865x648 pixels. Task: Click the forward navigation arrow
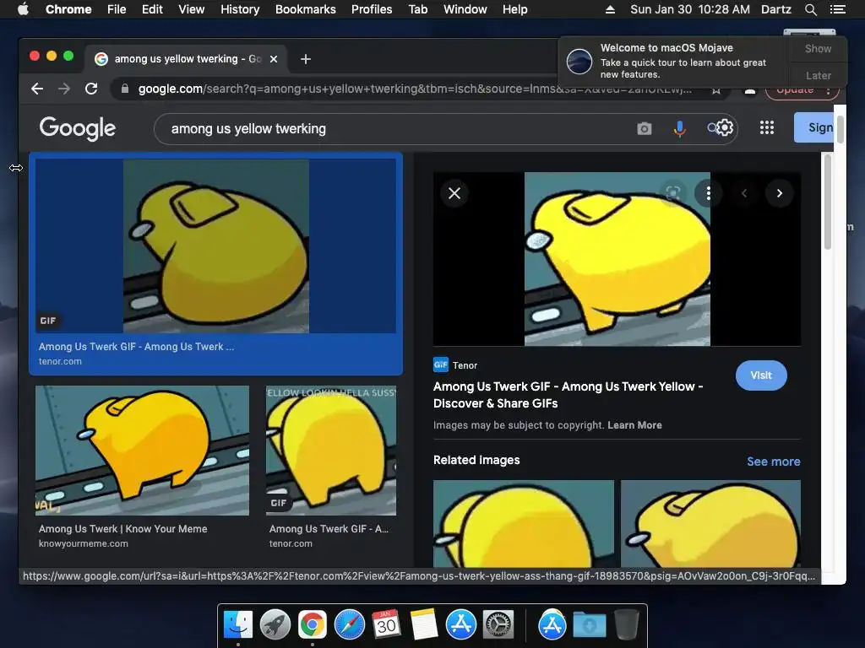click(64, 89)
